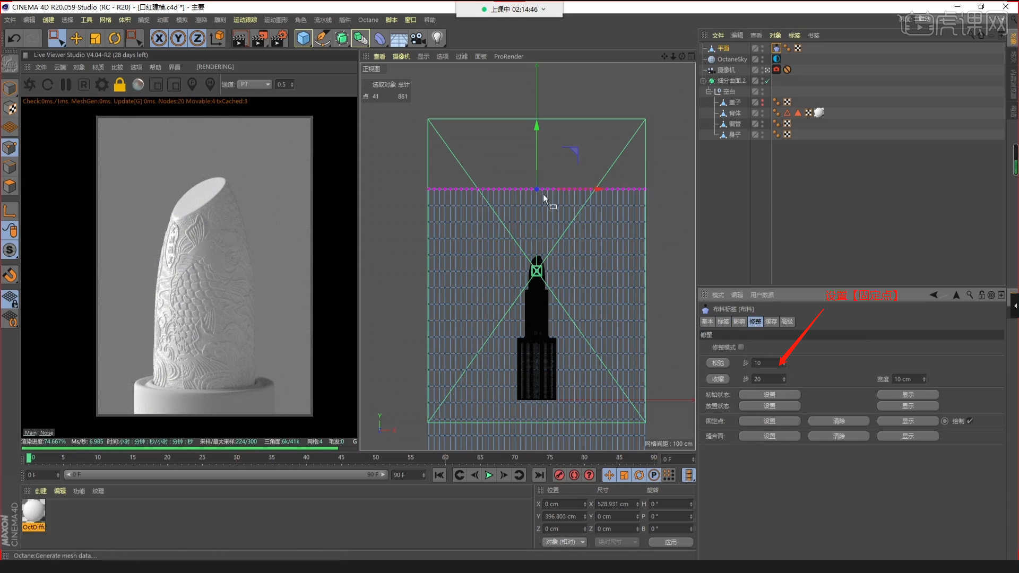Toggle the Z axis lock
The image size is (1019, 573).
coord(197,38)
